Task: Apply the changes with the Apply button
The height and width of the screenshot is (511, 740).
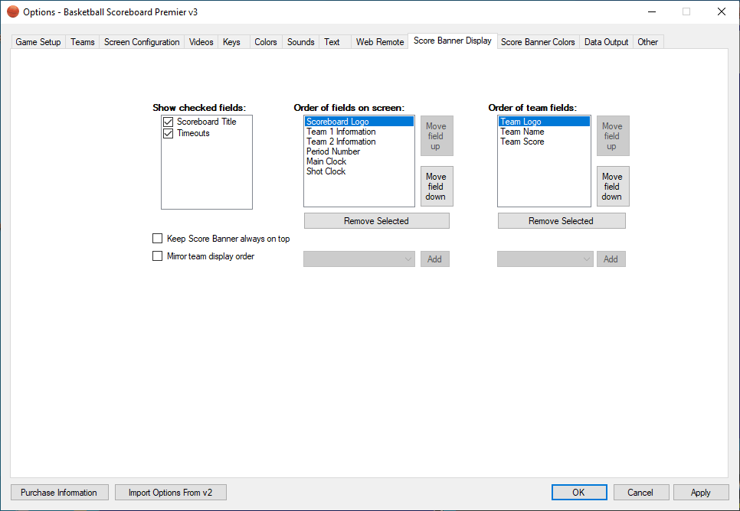Action: coord(700,493)
